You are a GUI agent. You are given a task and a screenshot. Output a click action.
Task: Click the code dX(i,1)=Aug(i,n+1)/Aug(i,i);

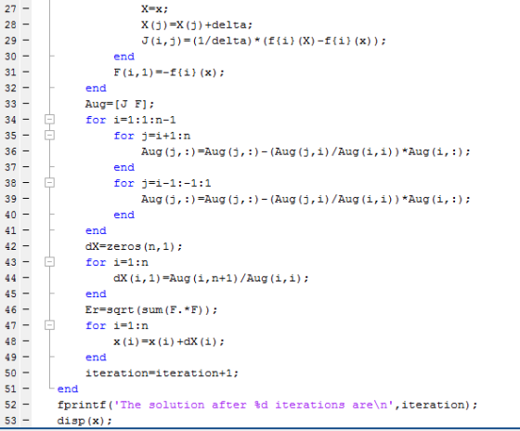point(211,278)
